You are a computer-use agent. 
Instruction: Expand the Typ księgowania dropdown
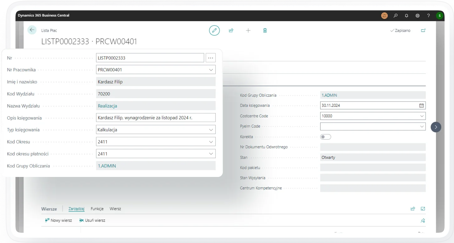[x=211, y=130]
